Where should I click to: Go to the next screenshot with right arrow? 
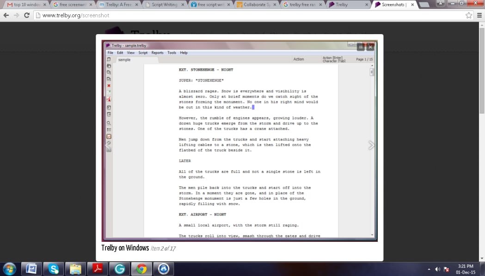coord(371,145)
